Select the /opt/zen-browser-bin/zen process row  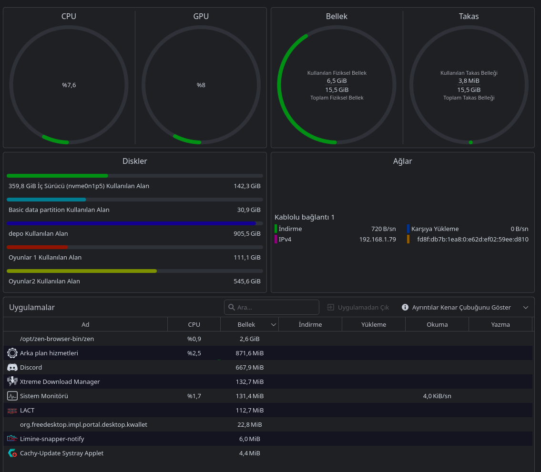tap(268, 339)
